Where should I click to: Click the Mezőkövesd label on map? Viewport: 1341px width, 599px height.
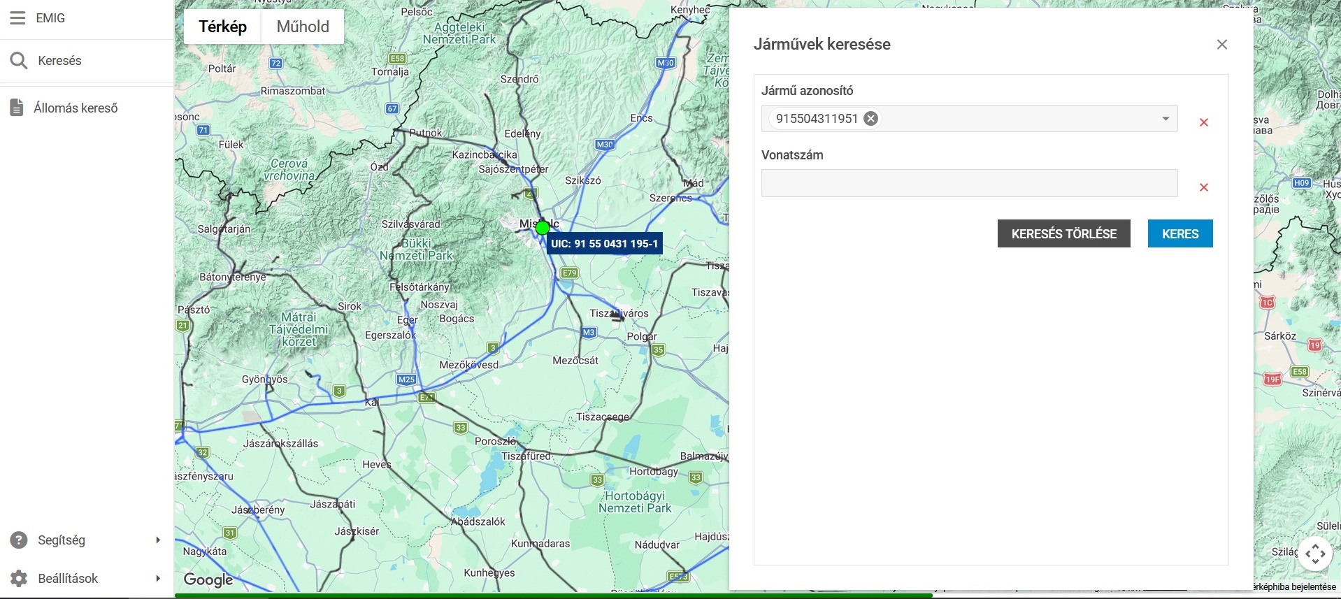[x=469, y=365]
